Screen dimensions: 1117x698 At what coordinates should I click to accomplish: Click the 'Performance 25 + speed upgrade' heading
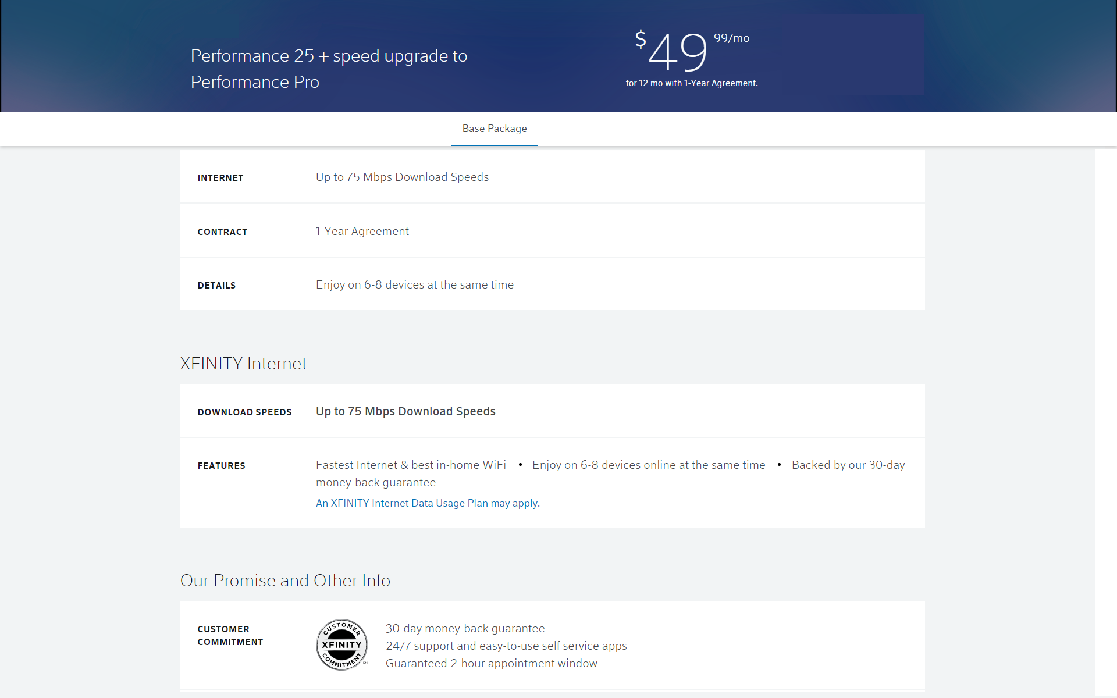tap(329, 69)
